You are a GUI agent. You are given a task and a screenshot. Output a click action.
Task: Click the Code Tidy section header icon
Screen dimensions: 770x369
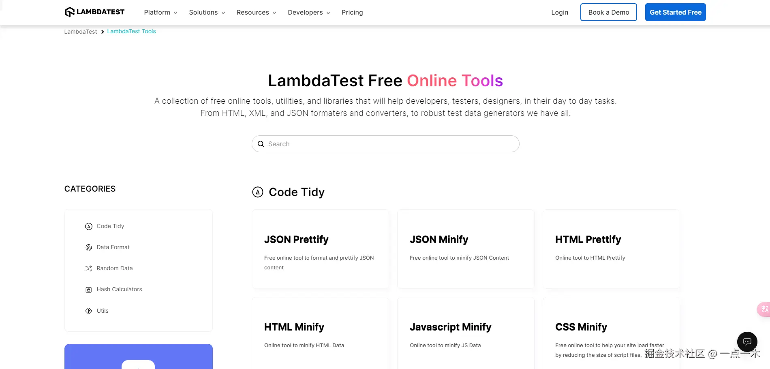258,192
